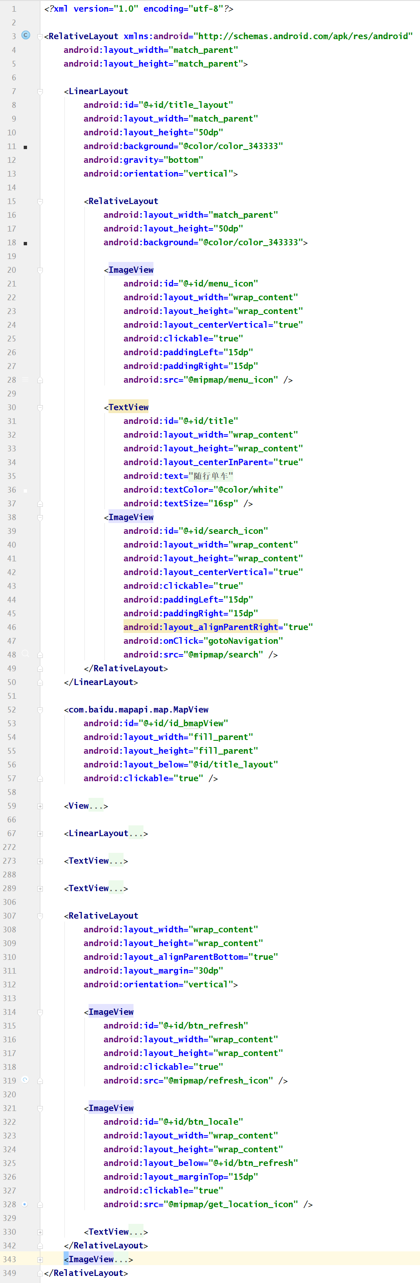Expand the folded View block on line 59

click(x=40, y=806)
